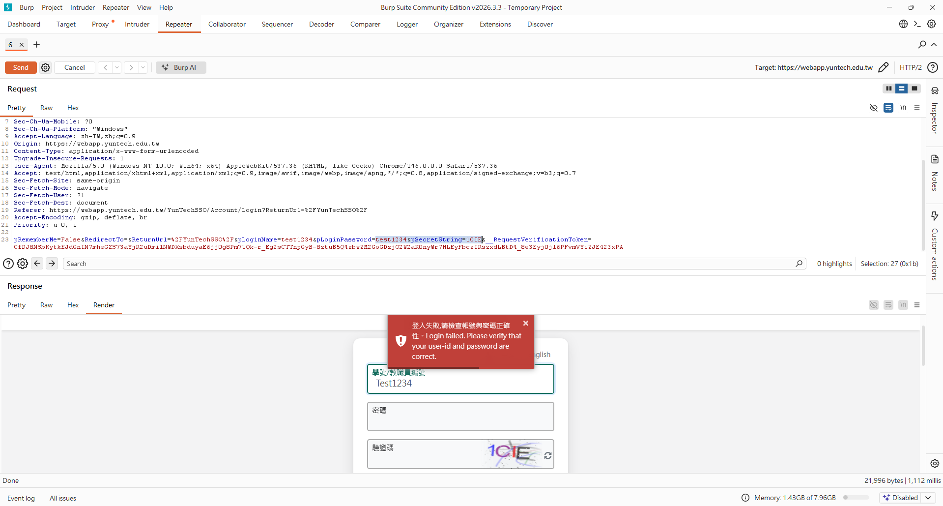This screenshot has height=506, width=943.
Task: Switch response view to Raw tab
Action: pos(46,305)
